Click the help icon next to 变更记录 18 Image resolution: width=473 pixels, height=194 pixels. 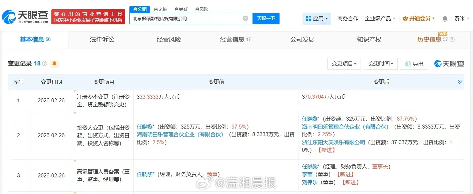45,63
